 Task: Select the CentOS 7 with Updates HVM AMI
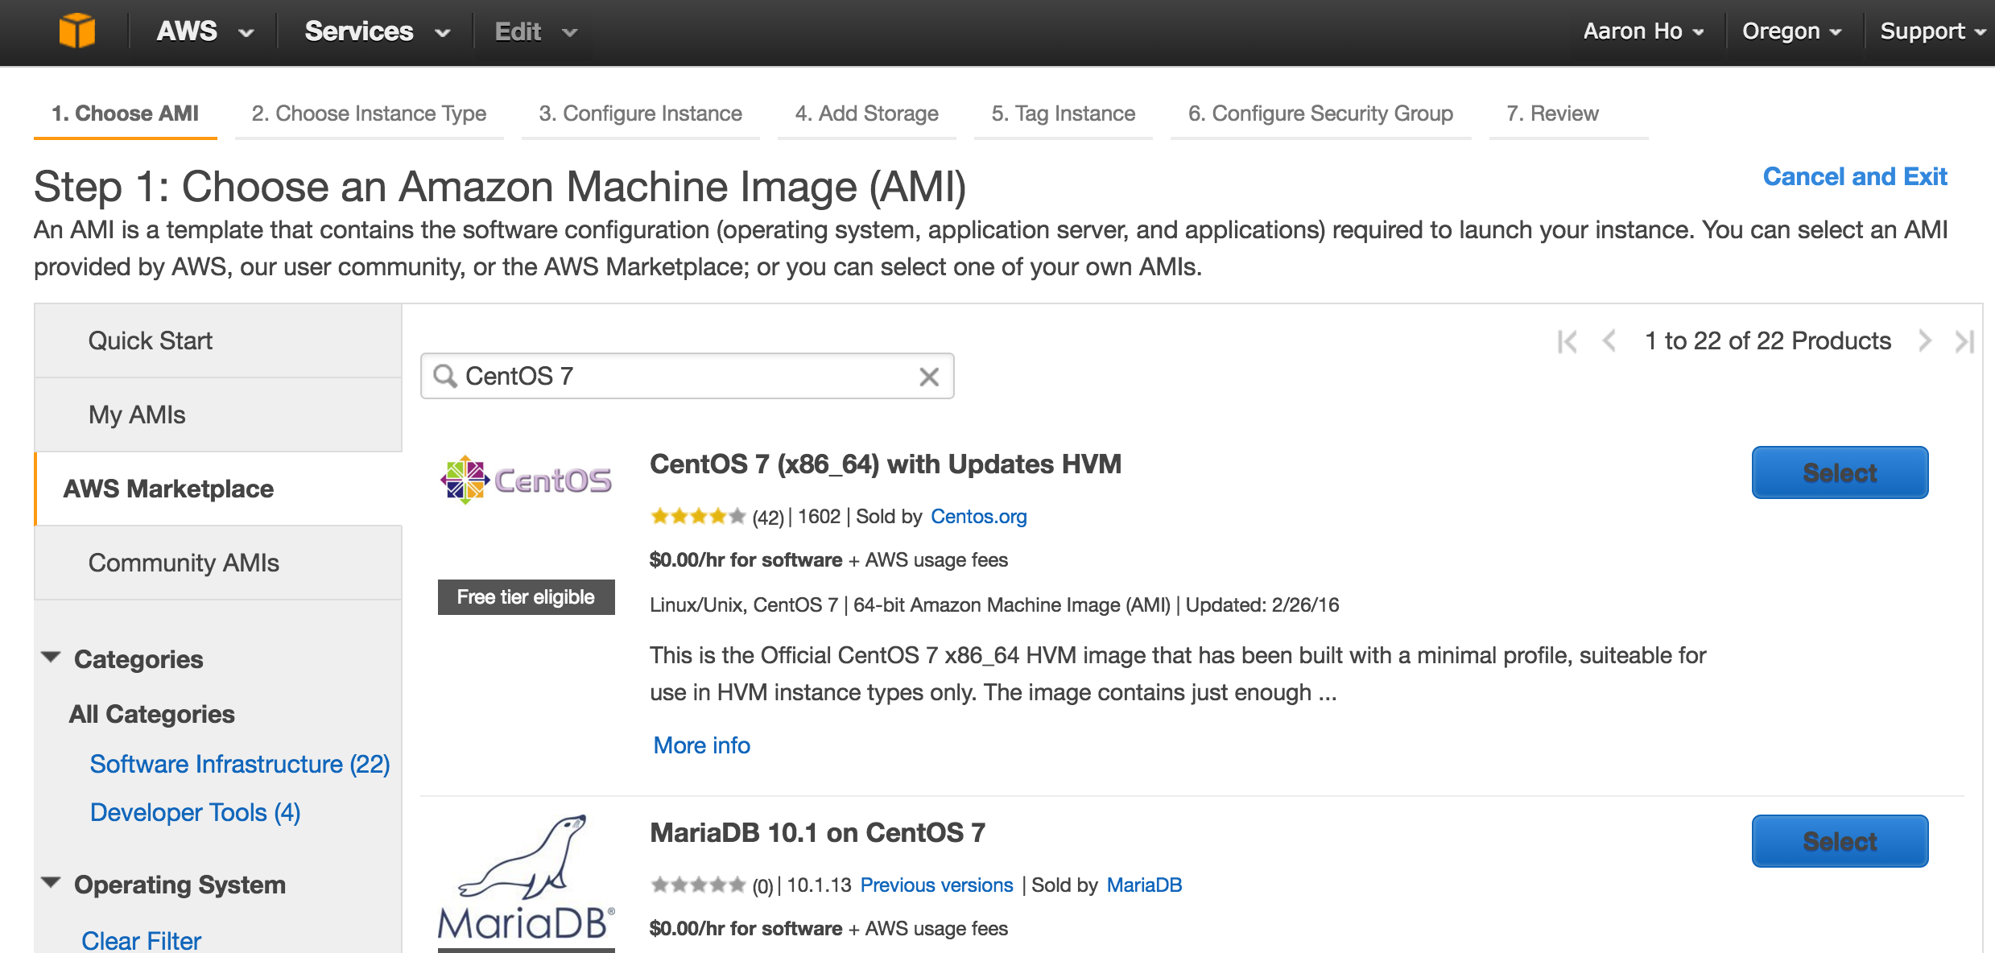tap(1840, 472)
